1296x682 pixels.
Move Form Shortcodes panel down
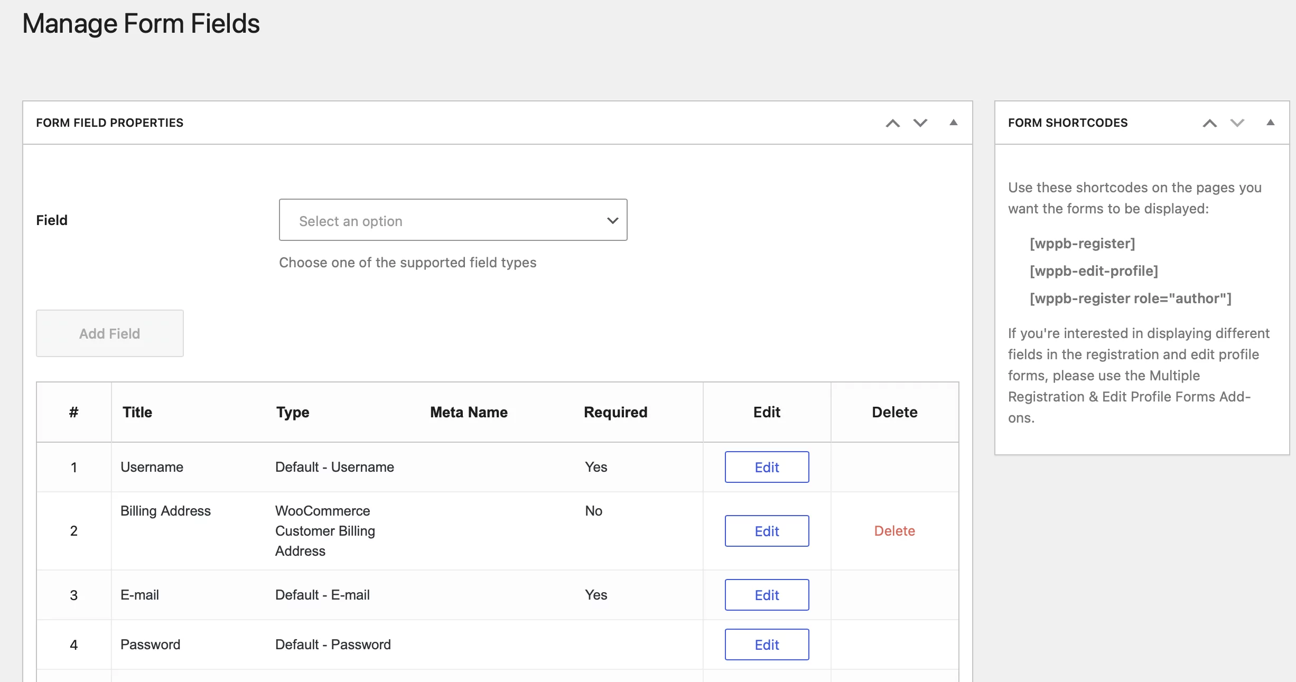click(x=1237, y=123)
